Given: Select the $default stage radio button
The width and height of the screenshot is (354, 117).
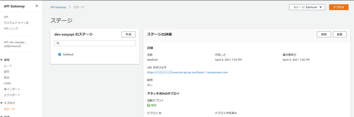Looking at the screenshot, I should tap(60, 54).
